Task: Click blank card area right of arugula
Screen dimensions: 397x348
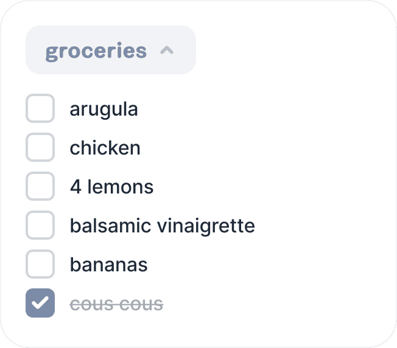Action: tap(274, 110)
